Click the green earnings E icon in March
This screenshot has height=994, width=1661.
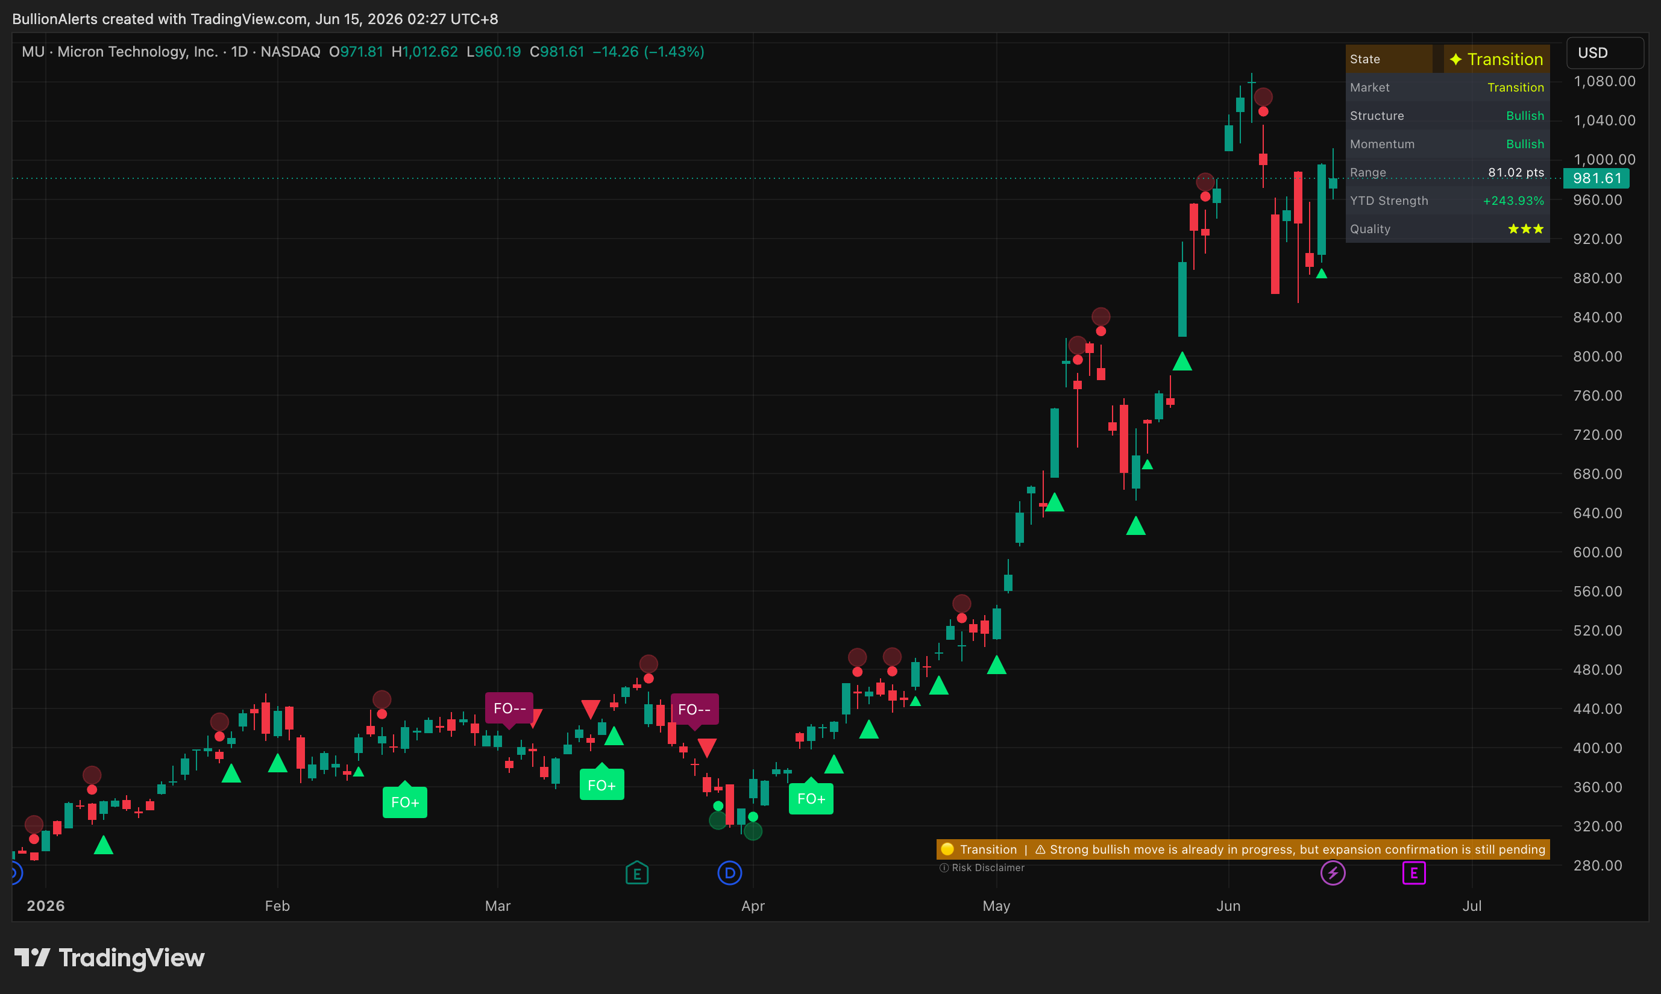[636, 873]
